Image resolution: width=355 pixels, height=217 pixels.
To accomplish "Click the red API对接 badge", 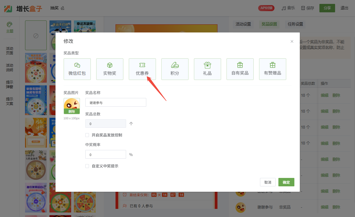I will coord(266,8).
